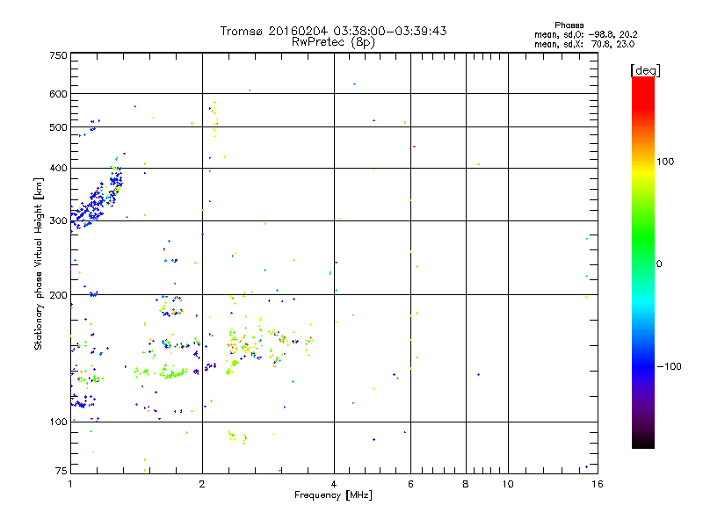The height and width of the screenshot is (527, 703).
Task: Click the 2 MHz frequency tick label
Action: 202,484
